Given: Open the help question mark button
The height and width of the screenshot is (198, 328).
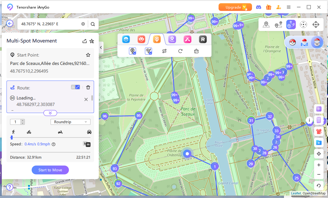Looking at the screenshot, I should click(10, 187).
